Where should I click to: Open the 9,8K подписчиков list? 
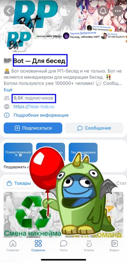click(33, 98)
